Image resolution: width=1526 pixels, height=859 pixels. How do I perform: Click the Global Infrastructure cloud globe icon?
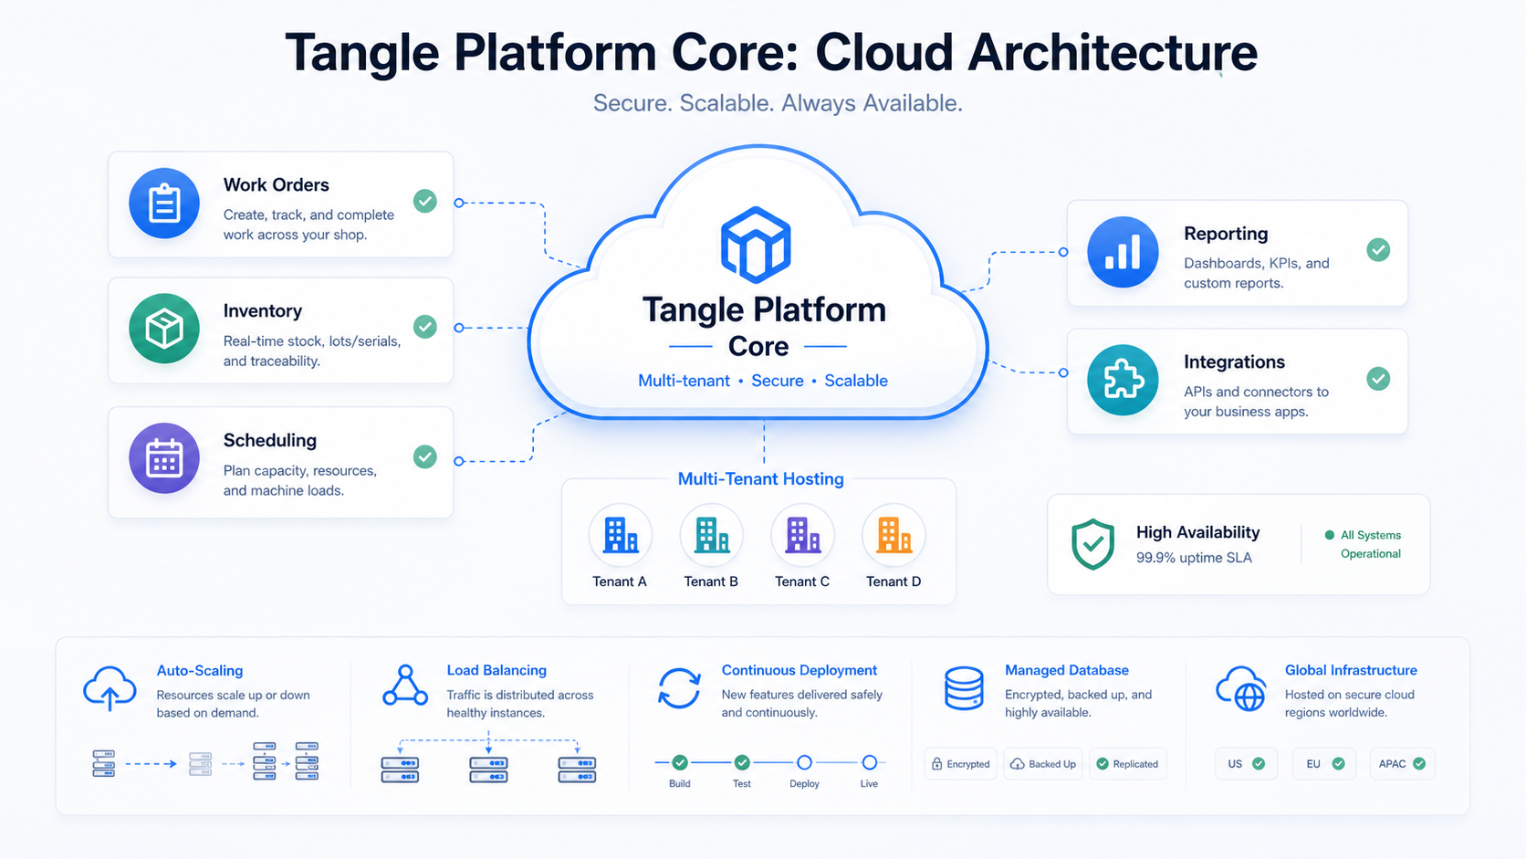(x=1242, y=688)
